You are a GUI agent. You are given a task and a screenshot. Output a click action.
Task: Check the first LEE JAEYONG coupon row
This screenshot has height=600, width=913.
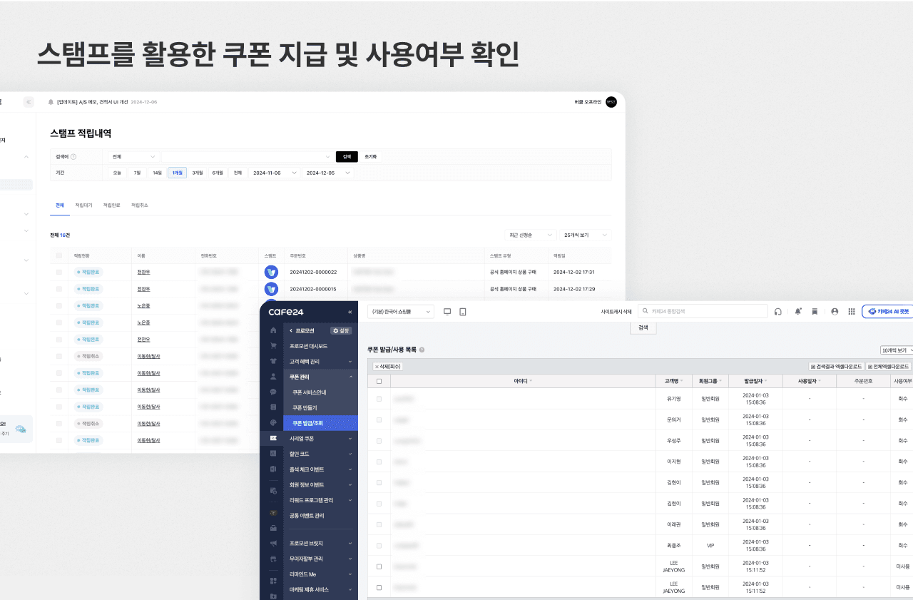tap(379, 566)
